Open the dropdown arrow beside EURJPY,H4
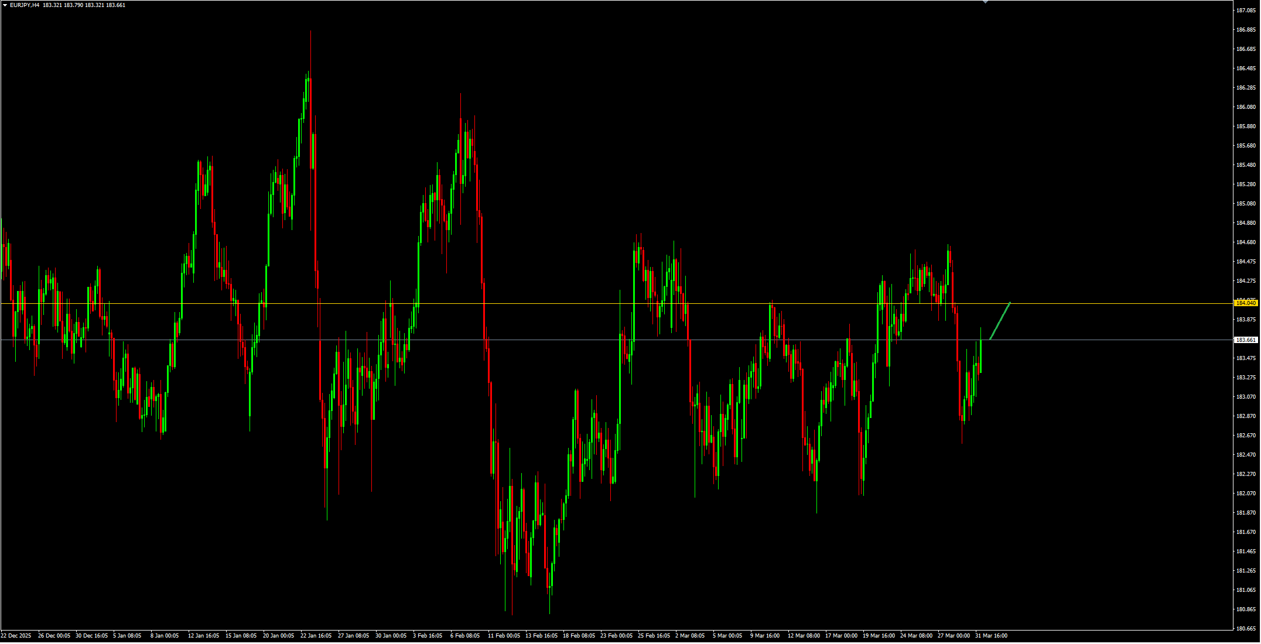The image size is (1261, 644). [x=5, y=5]
